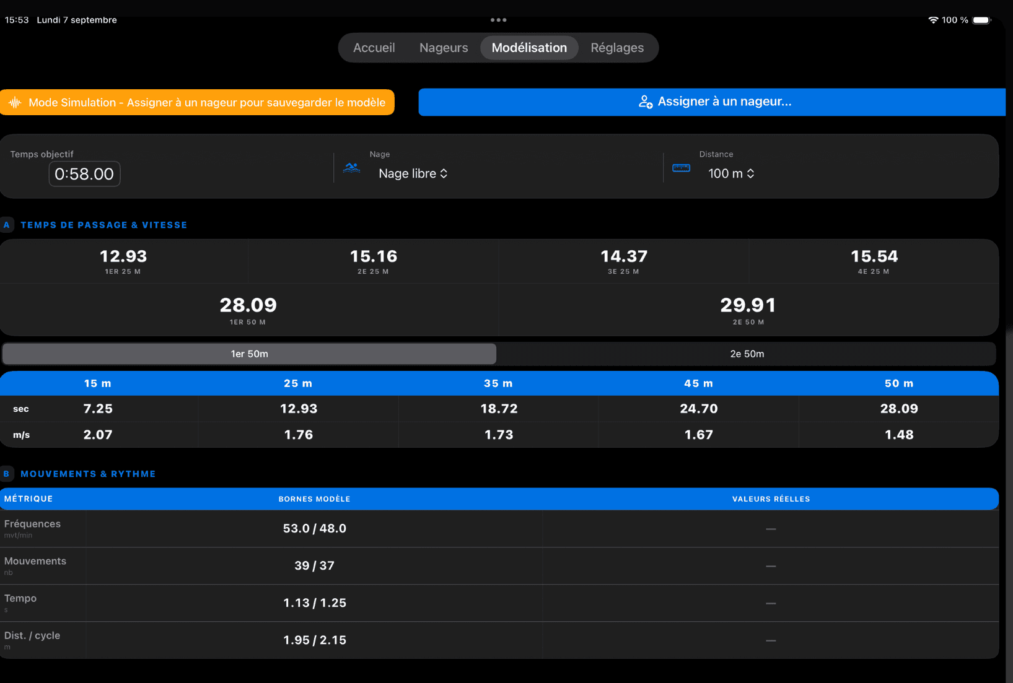Click the 15.54 4E 25 M split
The image size is (1013, 683).
874,261
